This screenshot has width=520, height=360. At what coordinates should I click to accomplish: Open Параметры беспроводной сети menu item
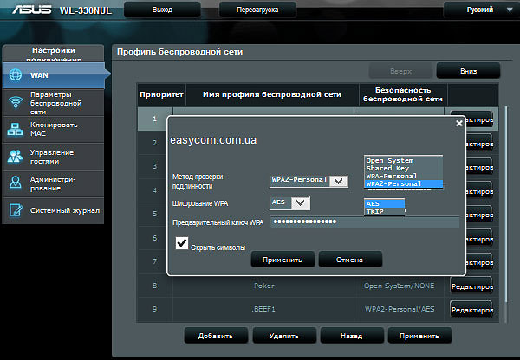[53, 102]
